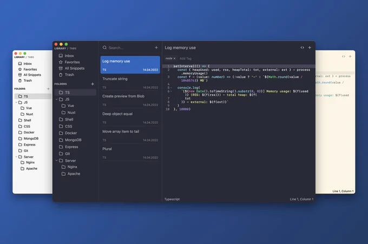The image size is (368, 244).
Task: Collapse JS folder chevron in dark window
Action: (x=57, y=99)
